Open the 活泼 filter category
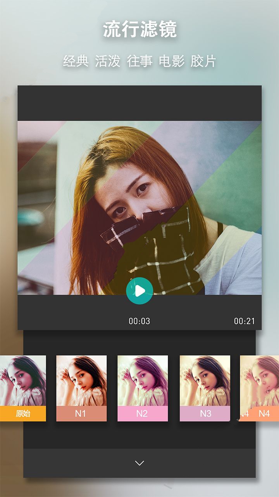279x497 pixels. pos(108,61)
